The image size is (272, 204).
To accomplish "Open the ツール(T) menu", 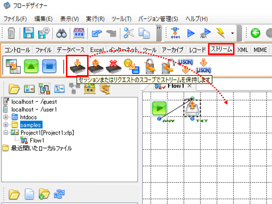I will 121,19.
